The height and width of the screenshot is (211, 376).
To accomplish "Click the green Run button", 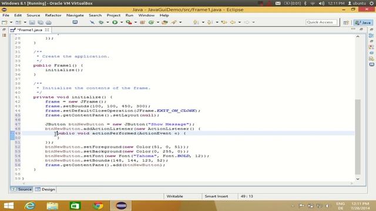I will pos(115,22).
